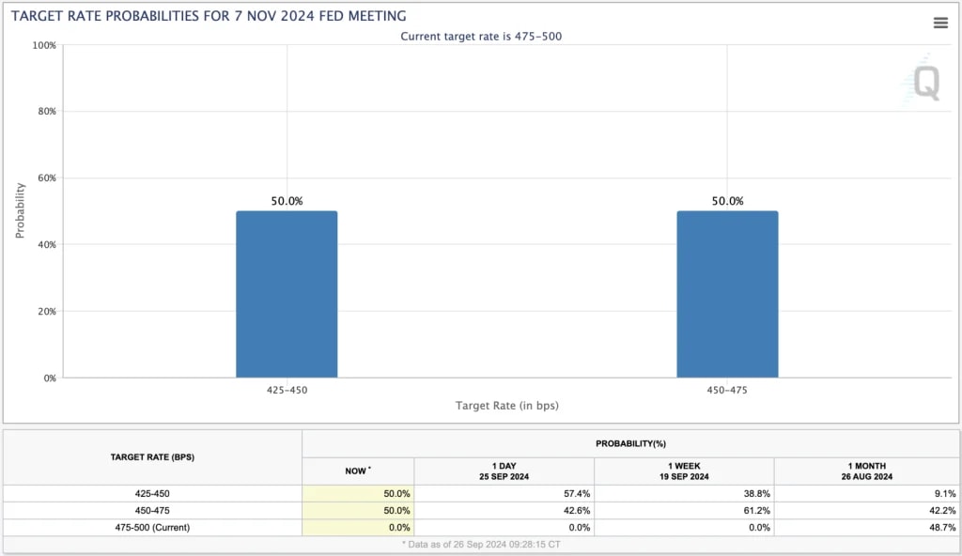
Task: Click the 'Data as of 26 Sep 2024' footnote
Action: 481,544
